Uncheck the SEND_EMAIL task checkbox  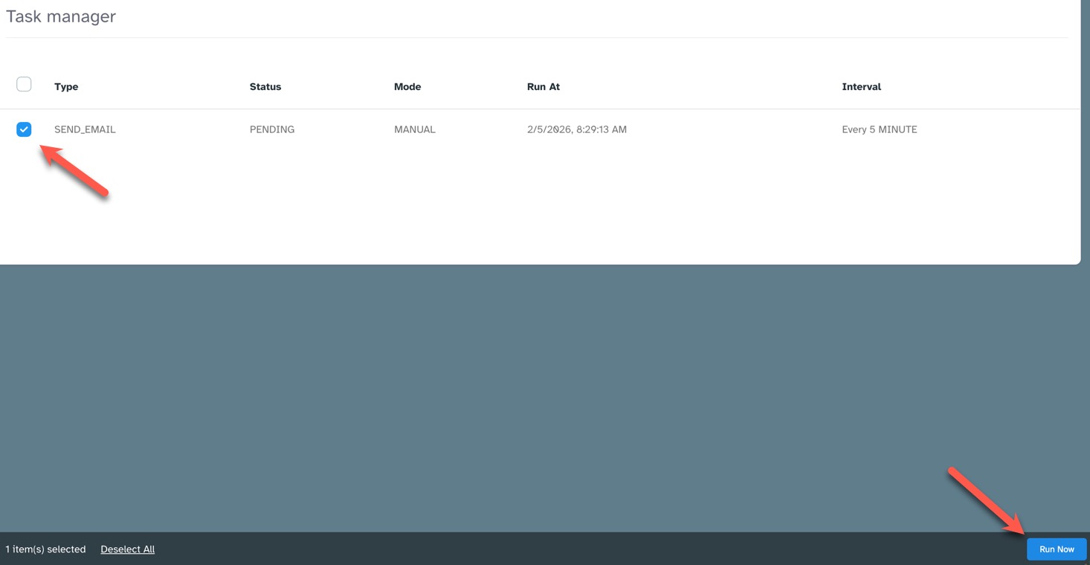(24, 129)
